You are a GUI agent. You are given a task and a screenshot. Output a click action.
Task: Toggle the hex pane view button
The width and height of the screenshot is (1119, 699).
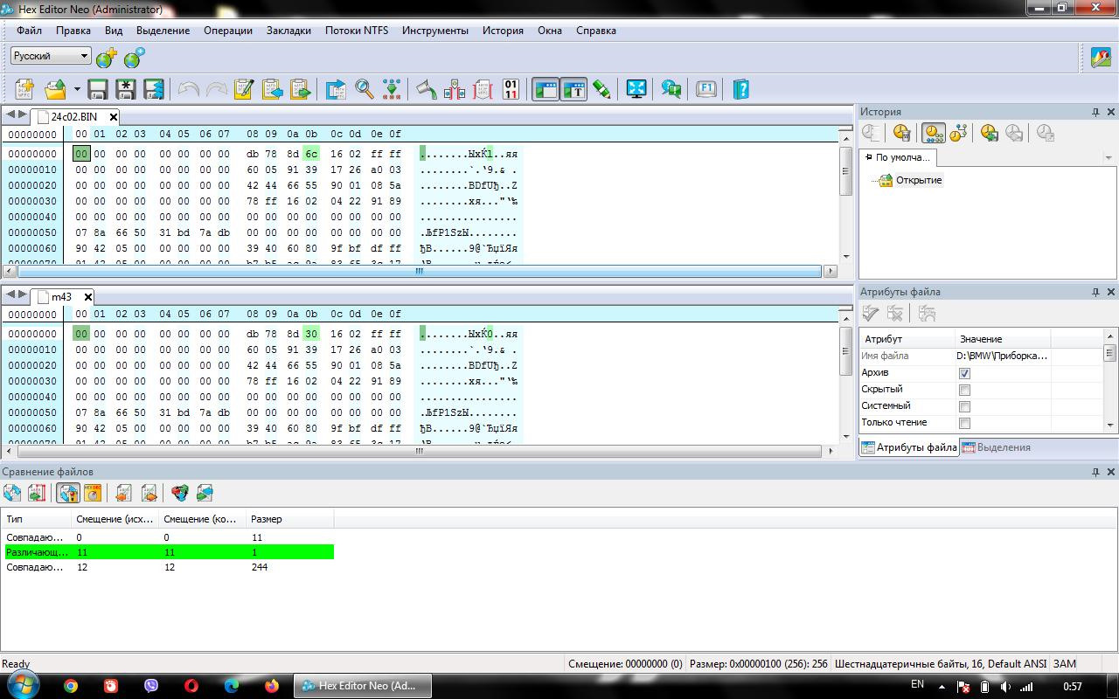(546, 89)
